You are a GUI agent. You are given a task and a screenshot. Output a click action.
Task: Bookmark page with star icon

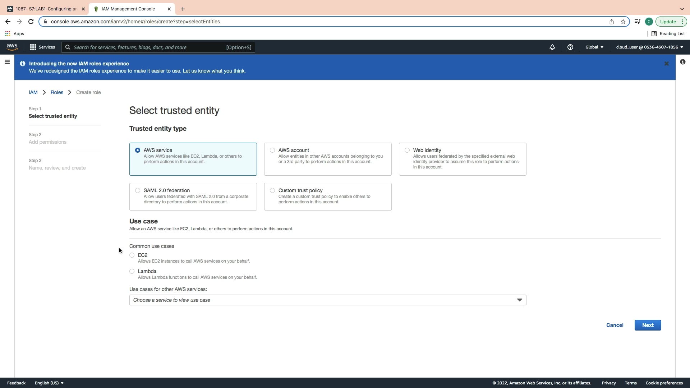623,22
